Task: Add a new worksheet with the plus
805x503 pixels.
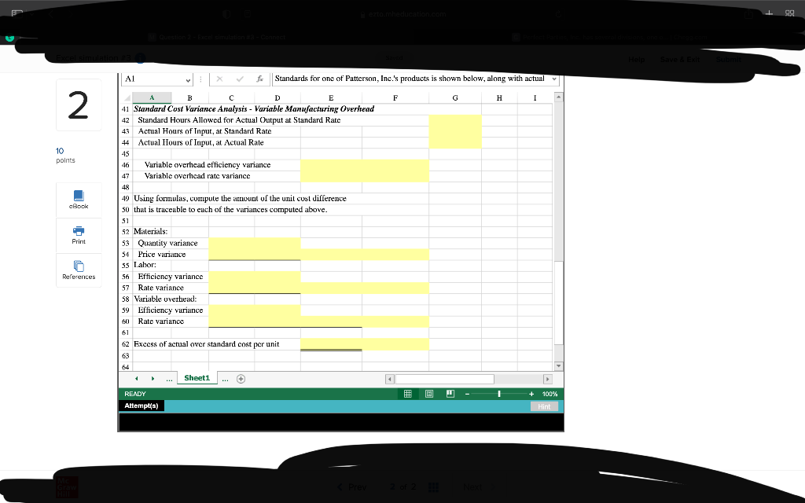Action: click(x=241, y=378)
